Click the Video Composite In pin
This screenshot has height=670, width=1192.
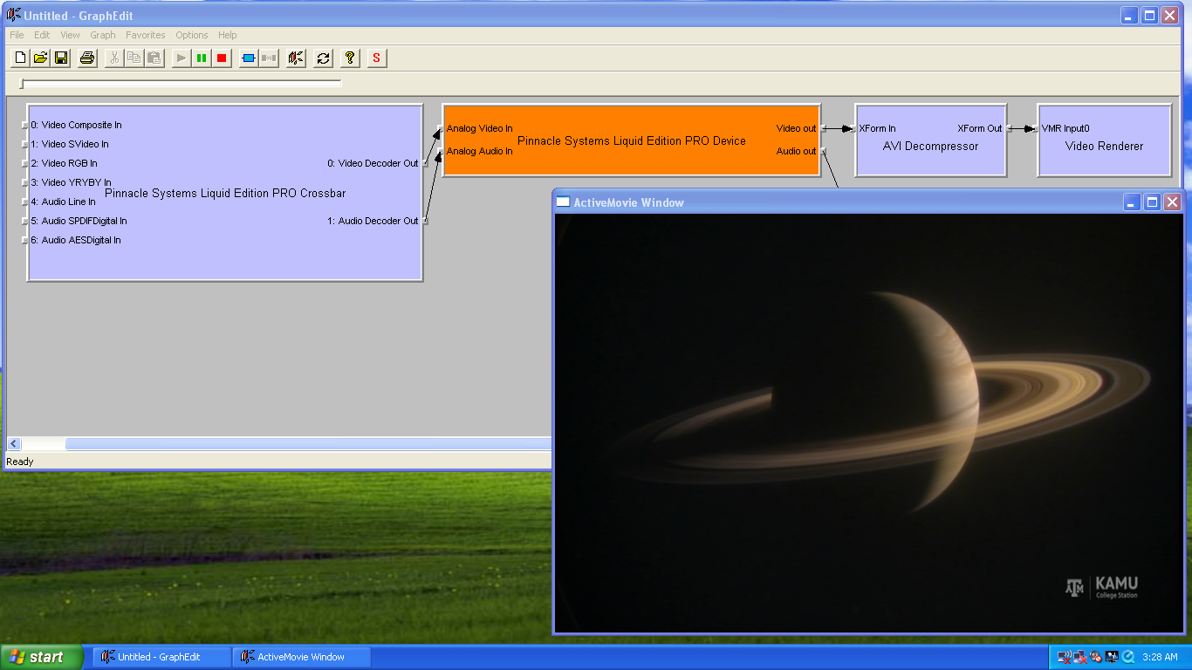[x=24, y=125]
